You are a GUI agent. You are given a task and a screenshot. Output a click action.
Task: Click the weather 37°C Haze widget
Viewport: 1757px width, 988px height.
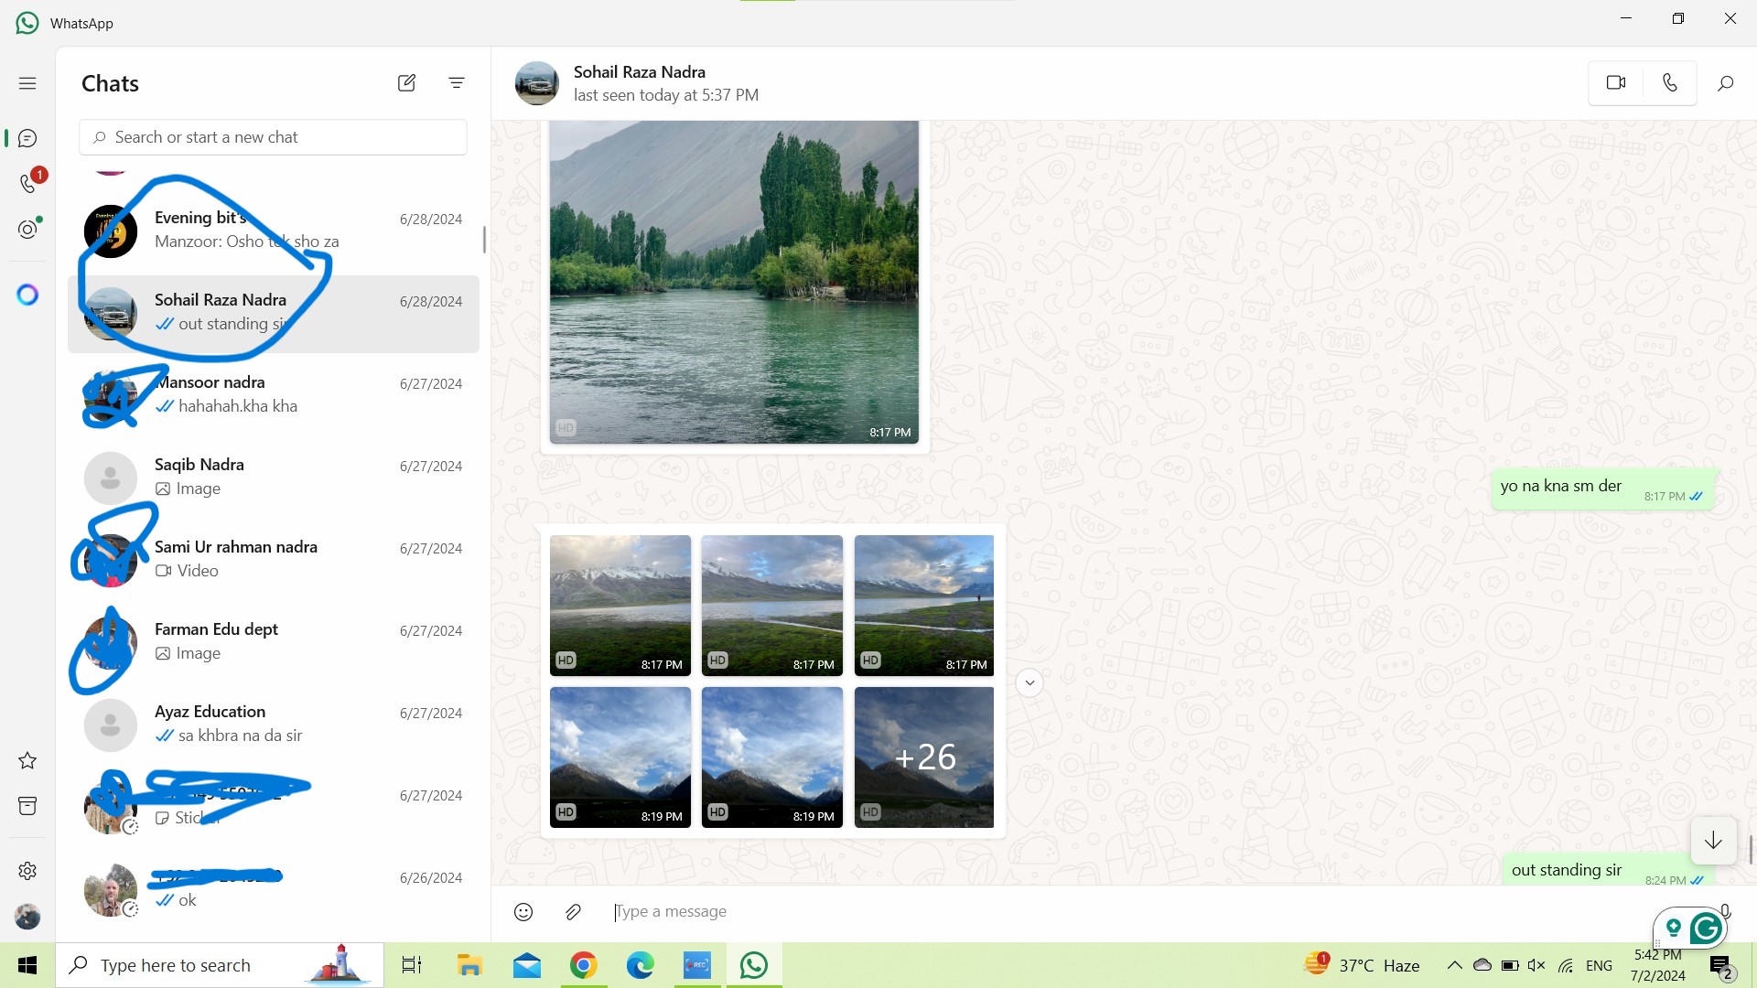coord(1362,965)
